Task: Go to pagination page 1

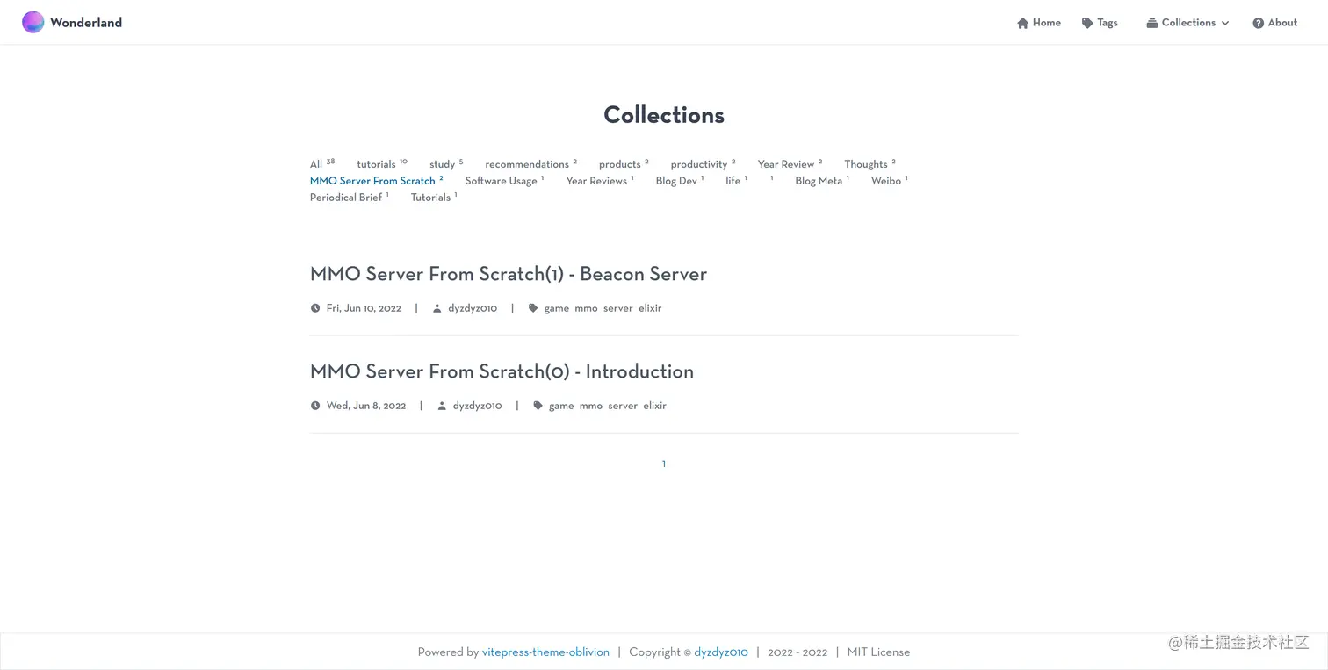Action: [x=664, y=464]
